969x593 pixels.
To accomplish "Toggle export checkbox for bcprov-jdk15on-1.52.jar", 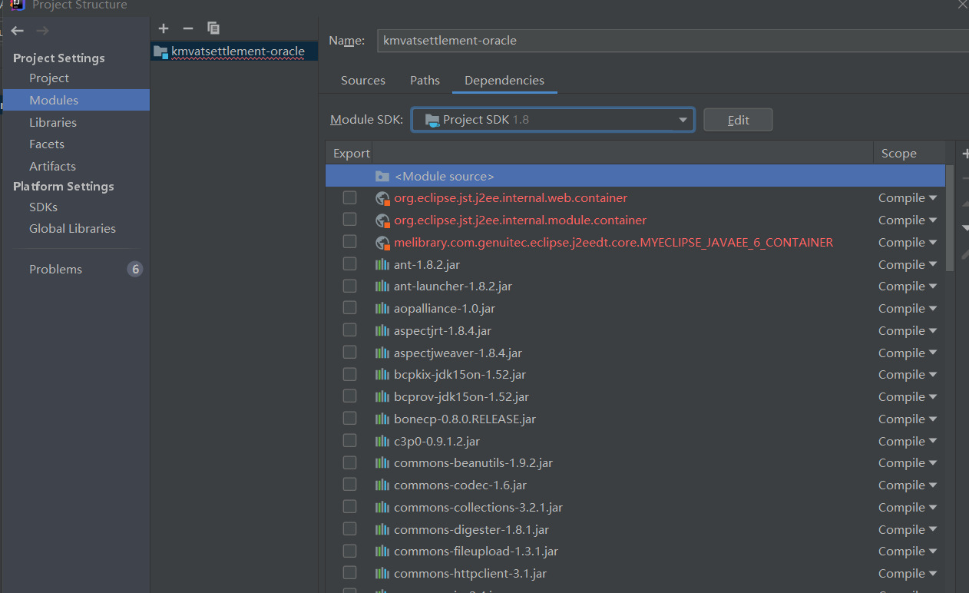I will (x=349, y=396).
